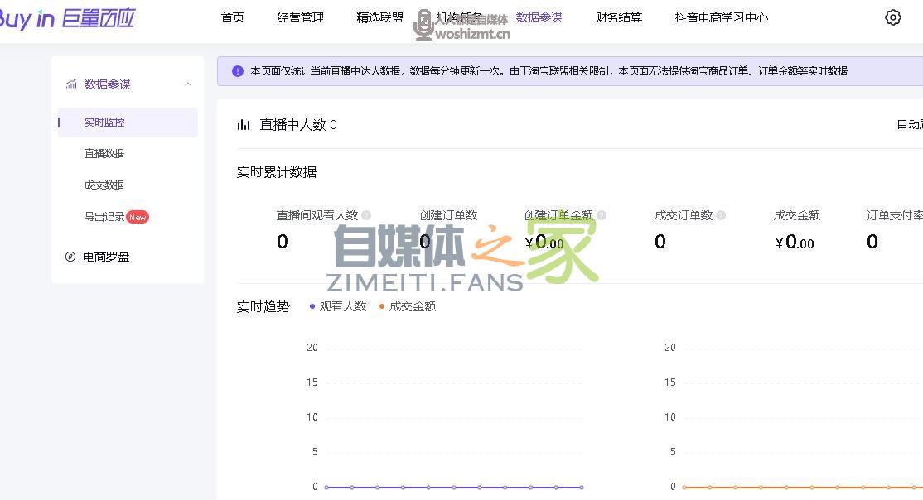
Task: Go to 财务结算 menu
Action: click(618, 17)
